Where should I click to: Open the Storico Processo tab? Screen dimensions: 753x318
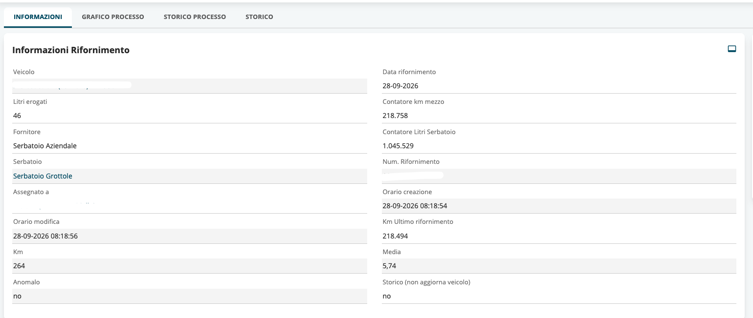(x=195, y=17)
